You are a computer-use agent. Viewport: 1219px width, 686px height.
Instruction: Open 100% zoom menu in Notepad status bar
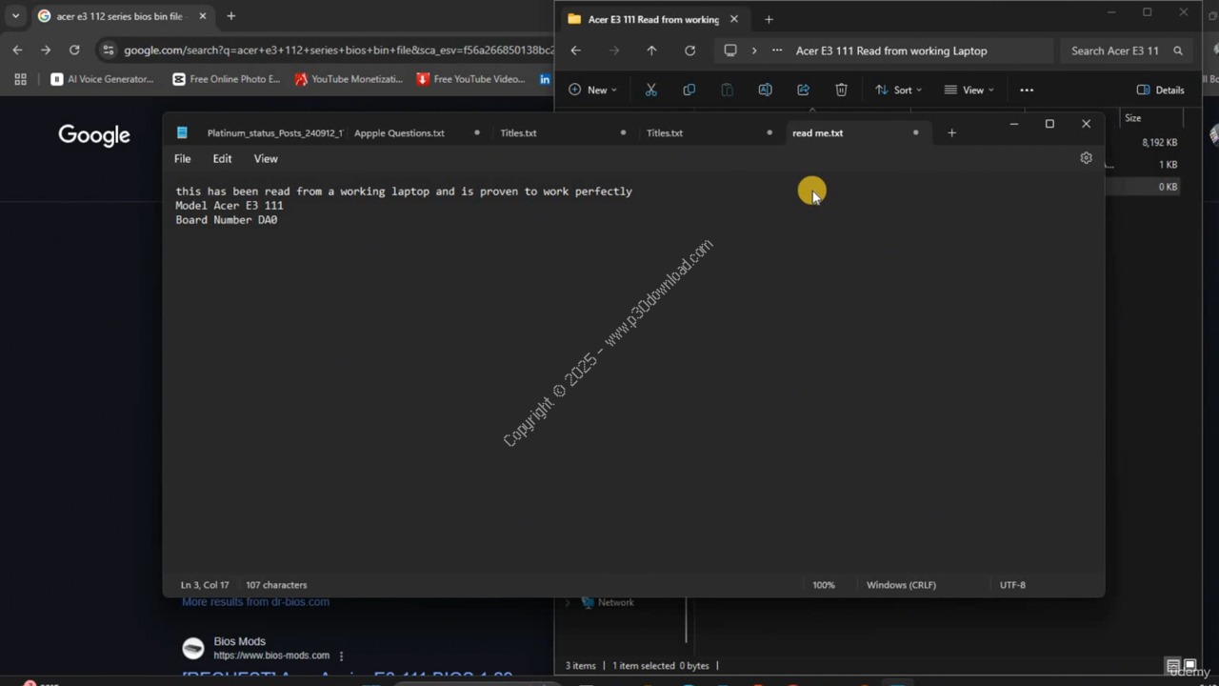(x=823, y=585)
